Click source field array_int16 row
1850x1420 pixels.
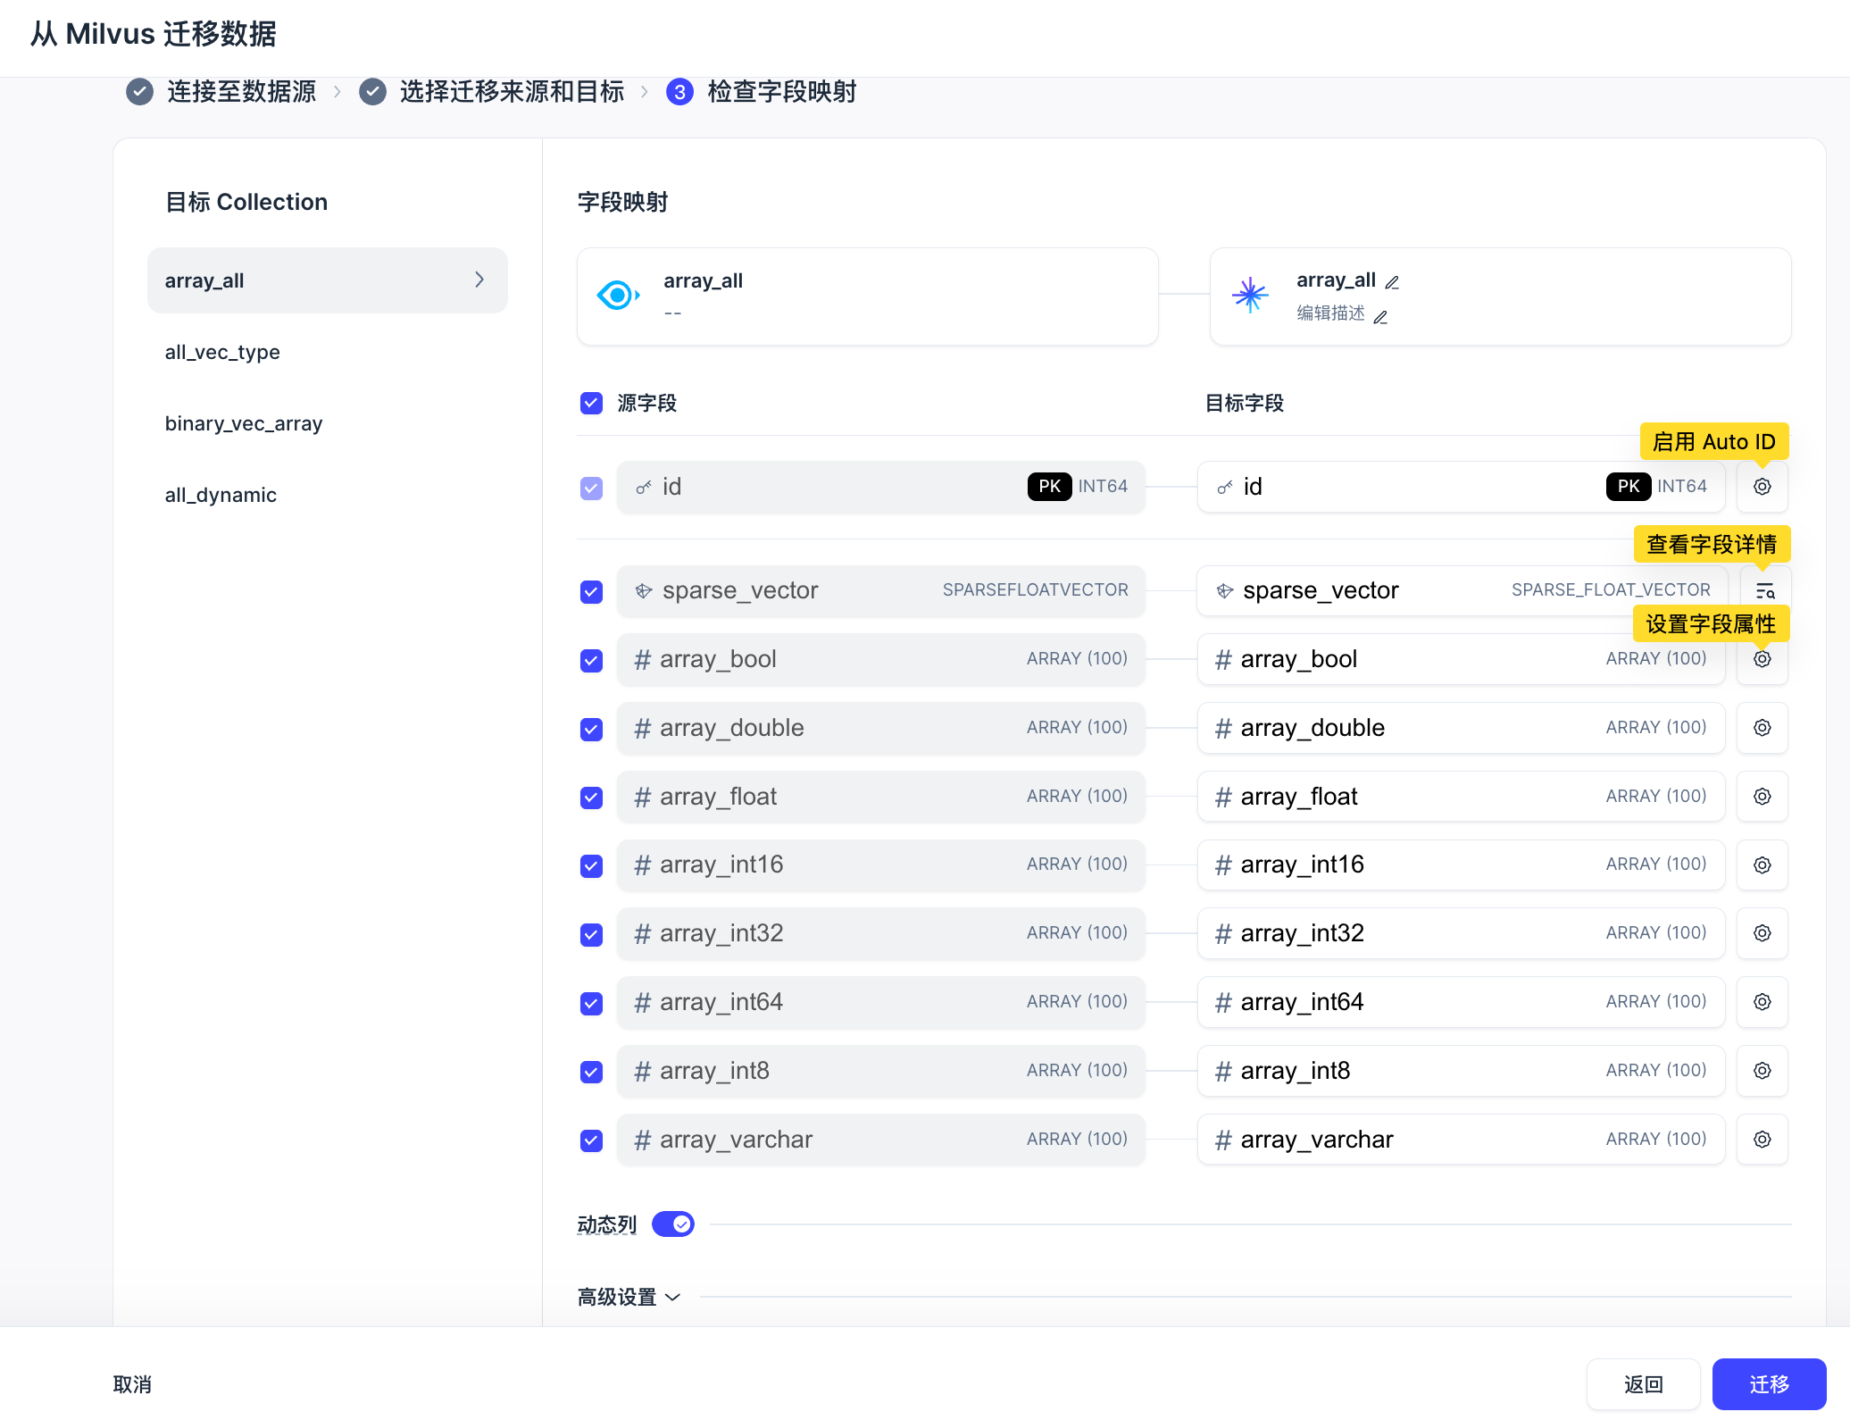(x=880, y=865)
